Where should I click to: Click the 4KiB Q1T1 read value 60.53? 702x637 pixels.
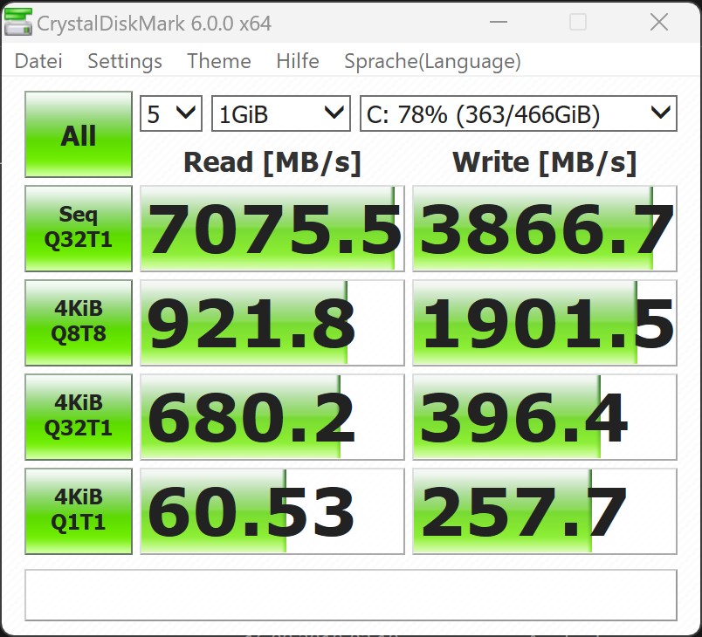point(272,511)
